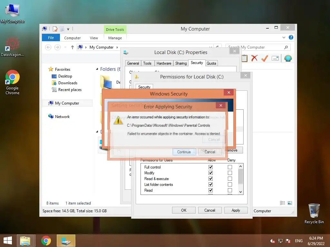Launch Chrome from the taskbar
This screenshot has width=330, height=247.
point(46,241)
